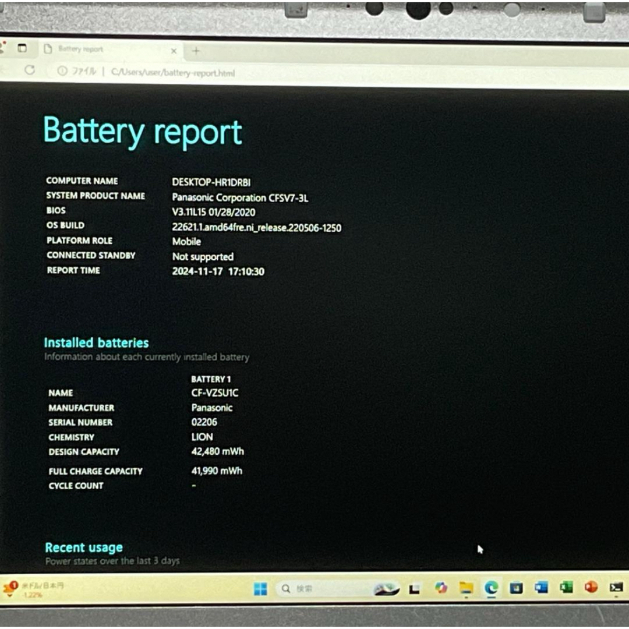Click the Installed batteries section heading
Image resolution: width=629 pixels, height=629 pixels.
(x=96, y=342)
